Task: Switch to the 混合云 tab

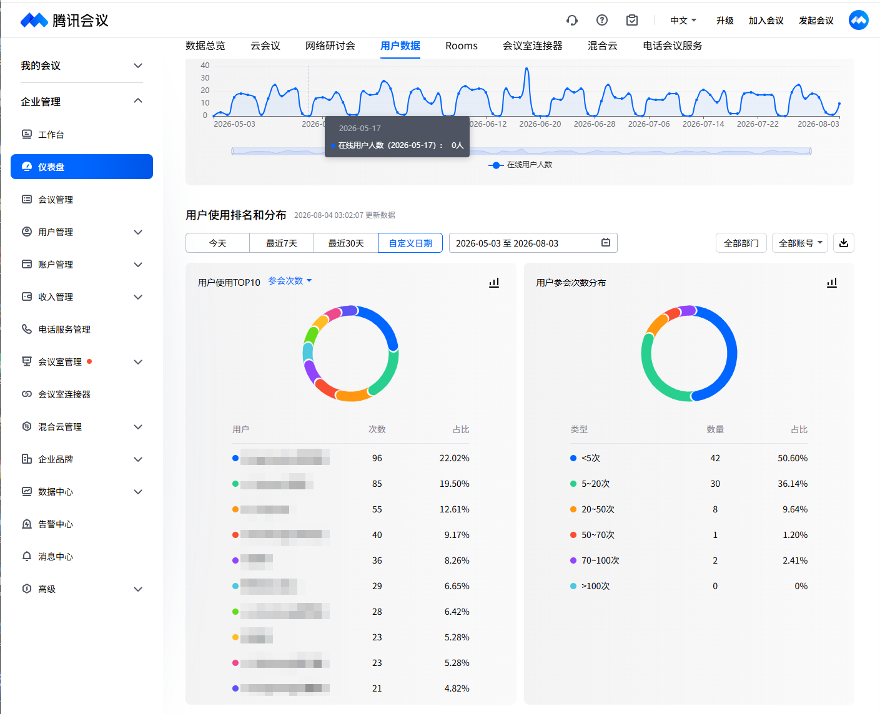Action: 603,46
